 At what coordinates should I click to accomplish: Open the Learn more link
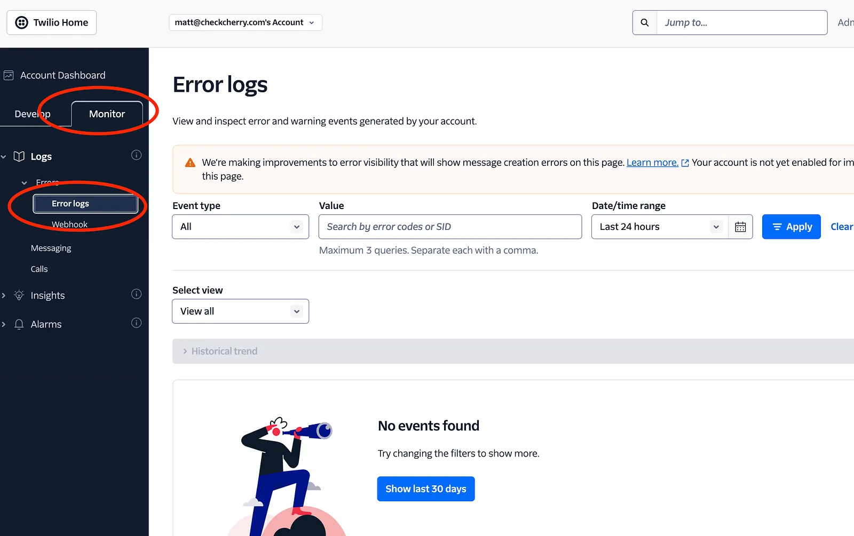coord(652,163)
